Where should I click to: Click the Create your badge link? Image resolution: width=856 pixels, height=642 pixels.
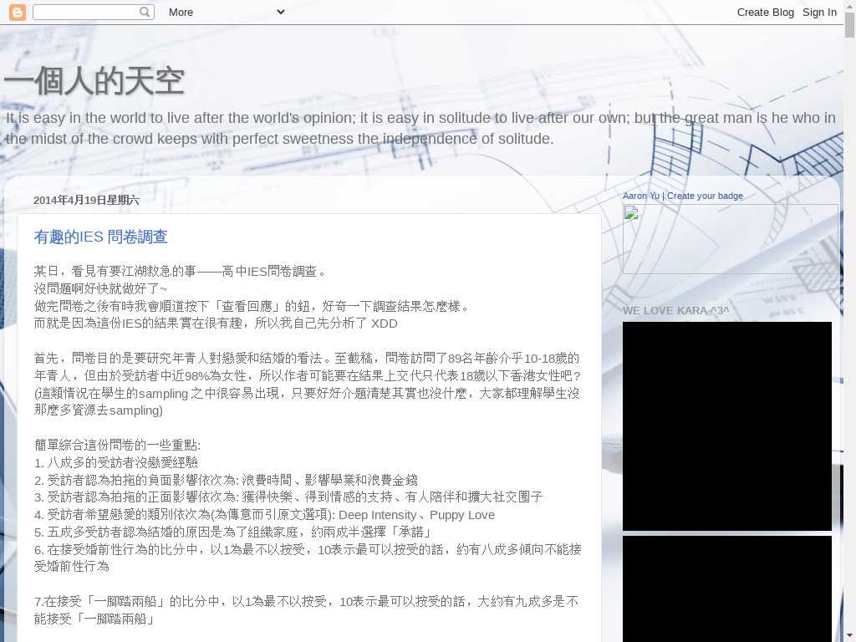coord(705,196)
